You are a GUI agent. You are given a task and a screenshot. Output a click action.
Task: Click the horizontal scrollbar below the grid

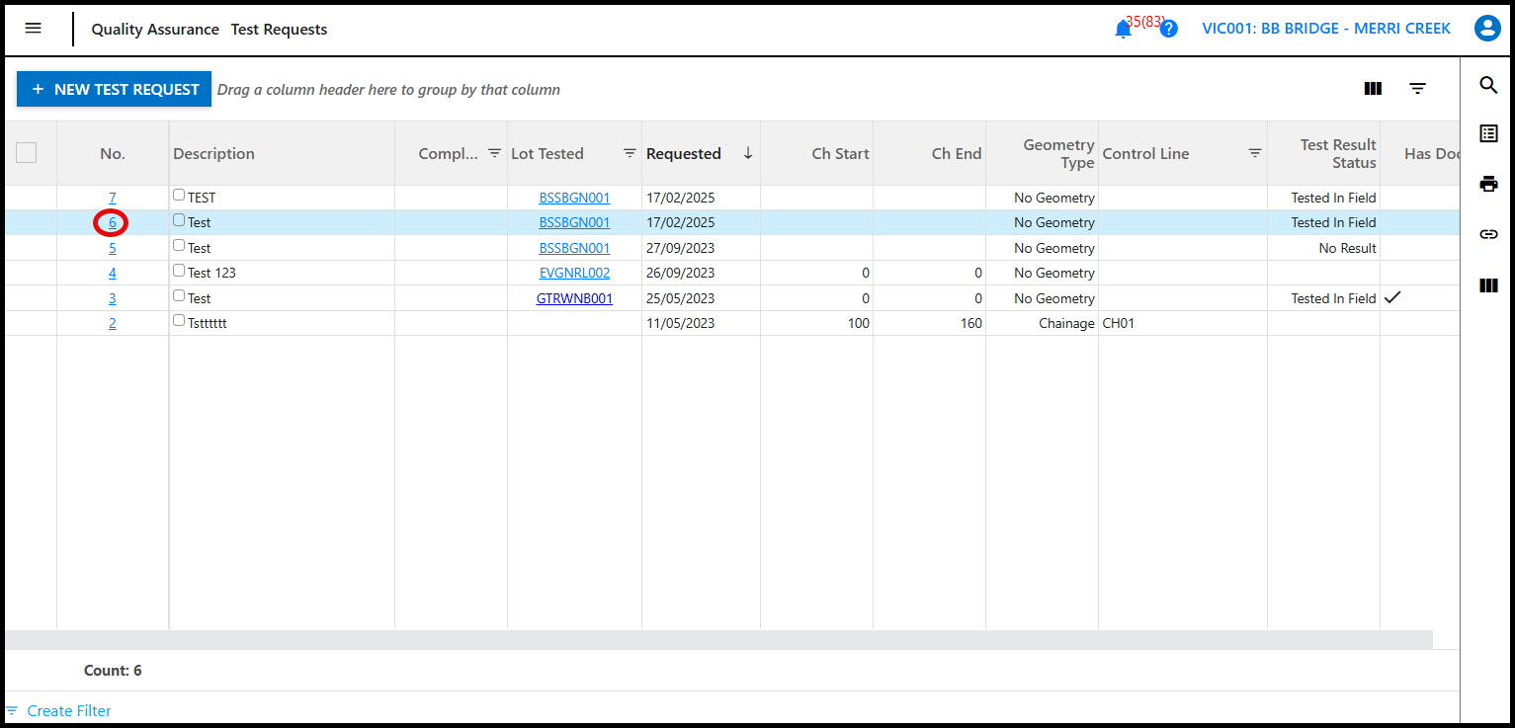tap(718, 640)
